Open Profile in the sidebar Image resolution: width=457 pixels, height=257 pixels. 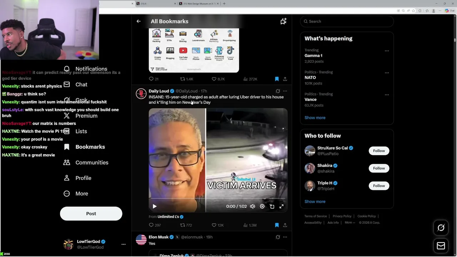(x=77, y=178)
